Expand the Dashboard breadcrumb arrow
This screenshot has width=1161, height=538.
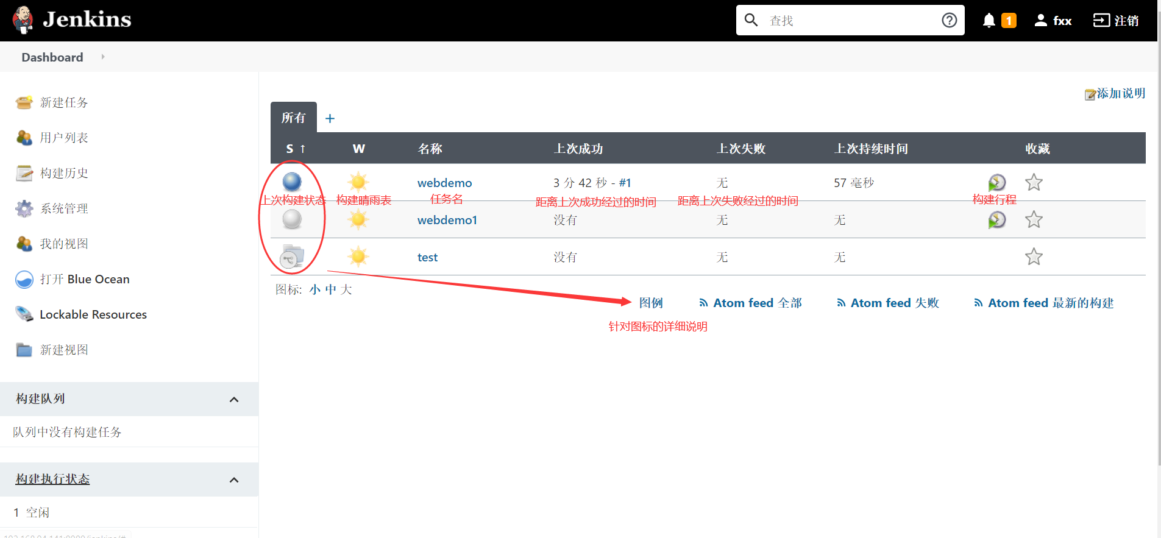(103, 57)
